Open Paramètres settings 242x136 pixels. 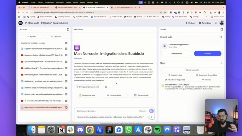205,23
